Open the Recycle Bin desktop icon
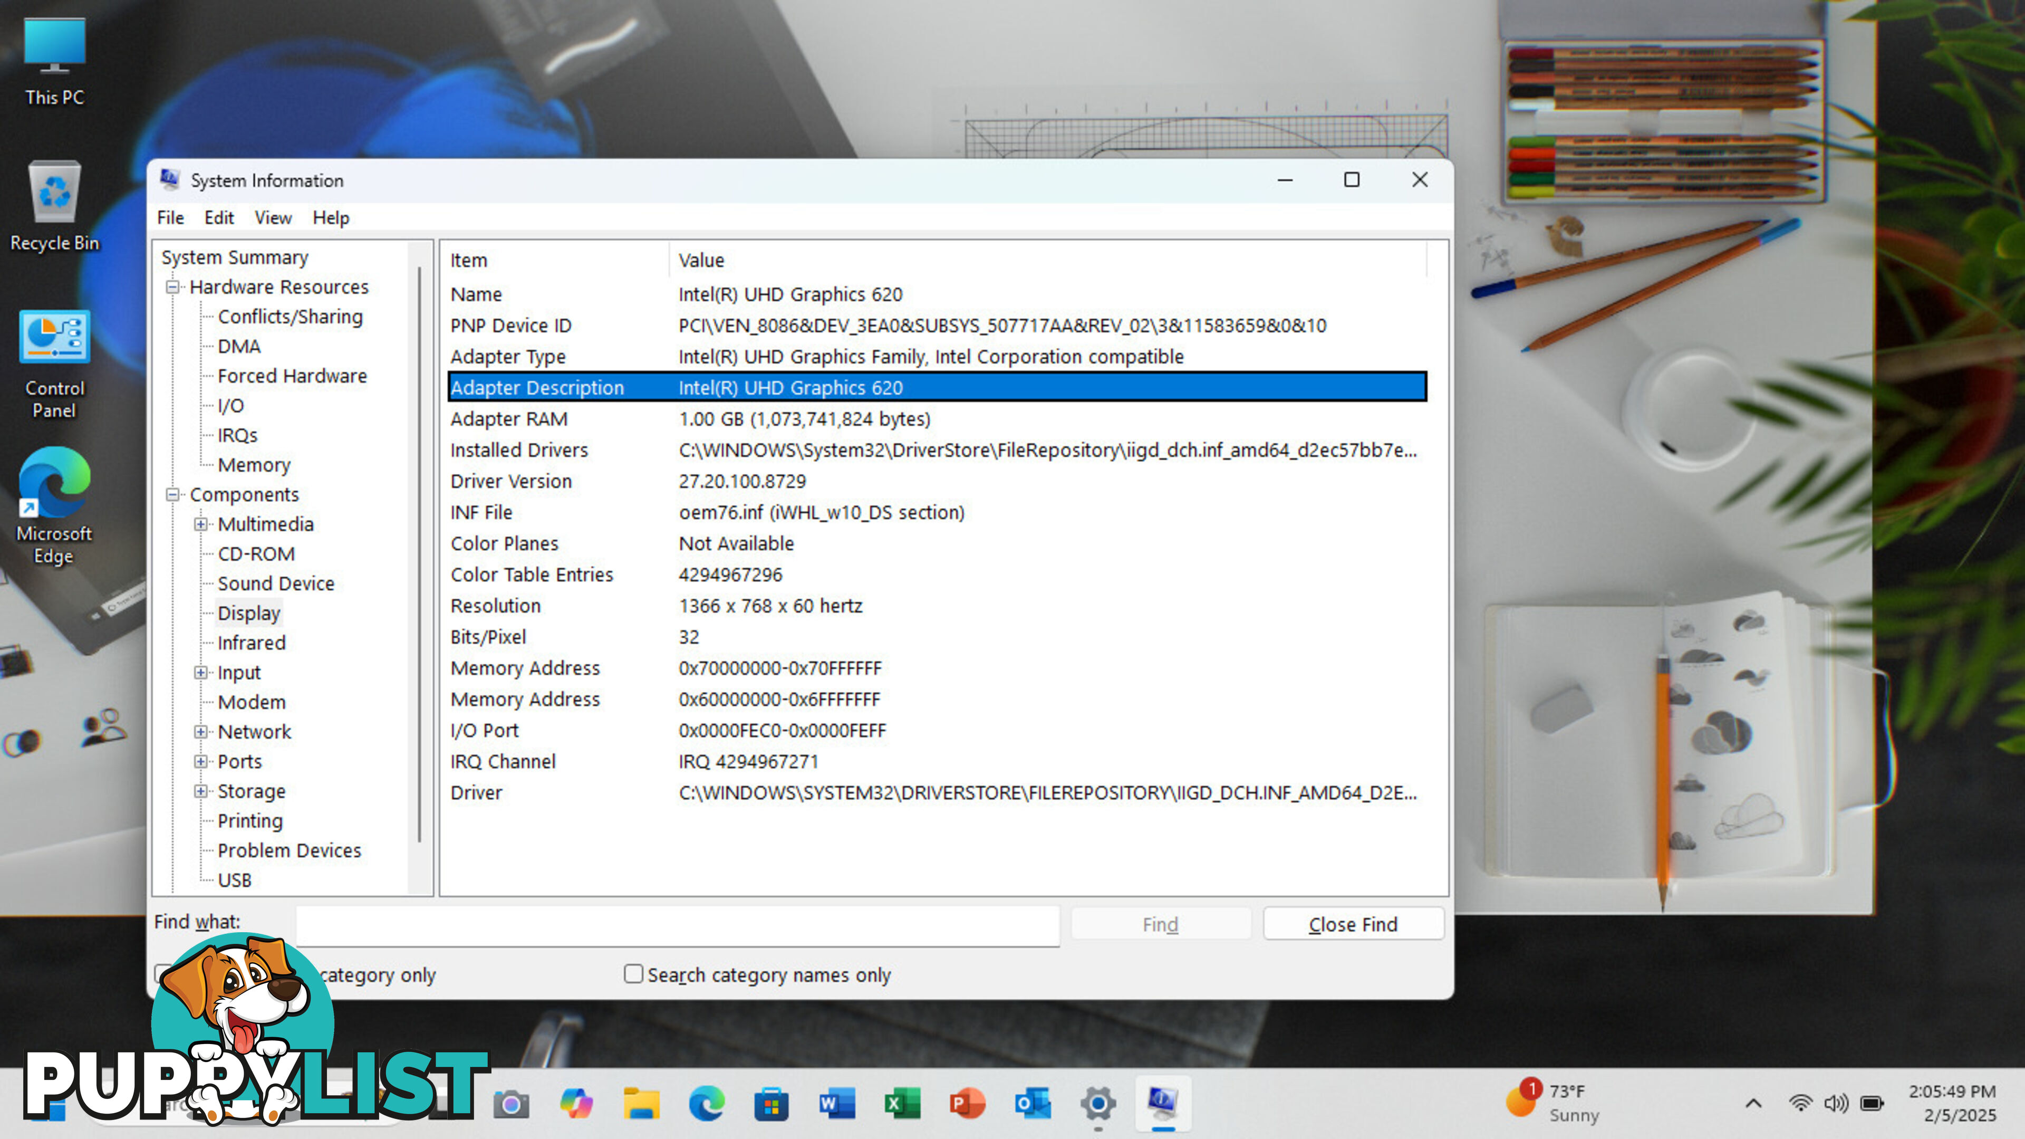 click(x=54, y=207)
